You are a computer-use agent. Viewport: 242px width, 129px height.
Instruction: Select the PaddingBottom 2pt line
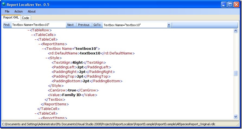87,81
